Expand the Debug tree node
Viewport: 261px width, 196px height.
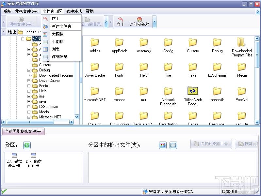click(x=29, y=70)
